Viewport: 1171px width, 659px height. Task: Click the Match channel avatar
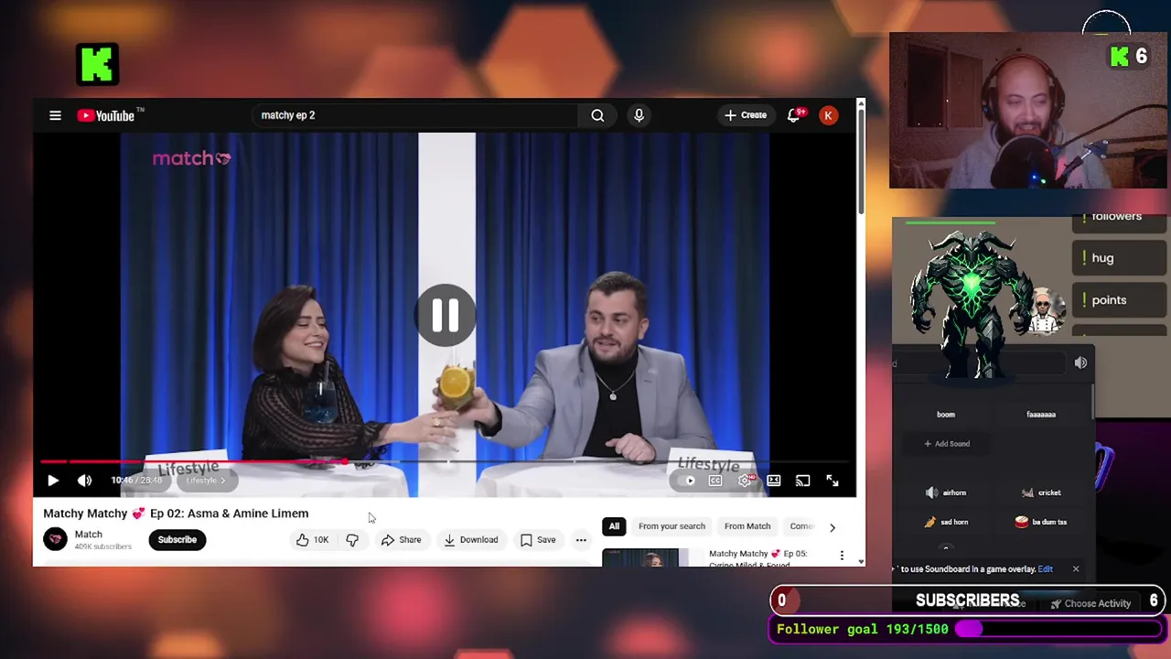tap(55, 539)
